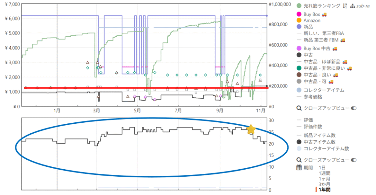Image resolution: width=376 pixels, height=195 pixels.
Task: Select the 1日 time range
Action: tap(322, 167)
